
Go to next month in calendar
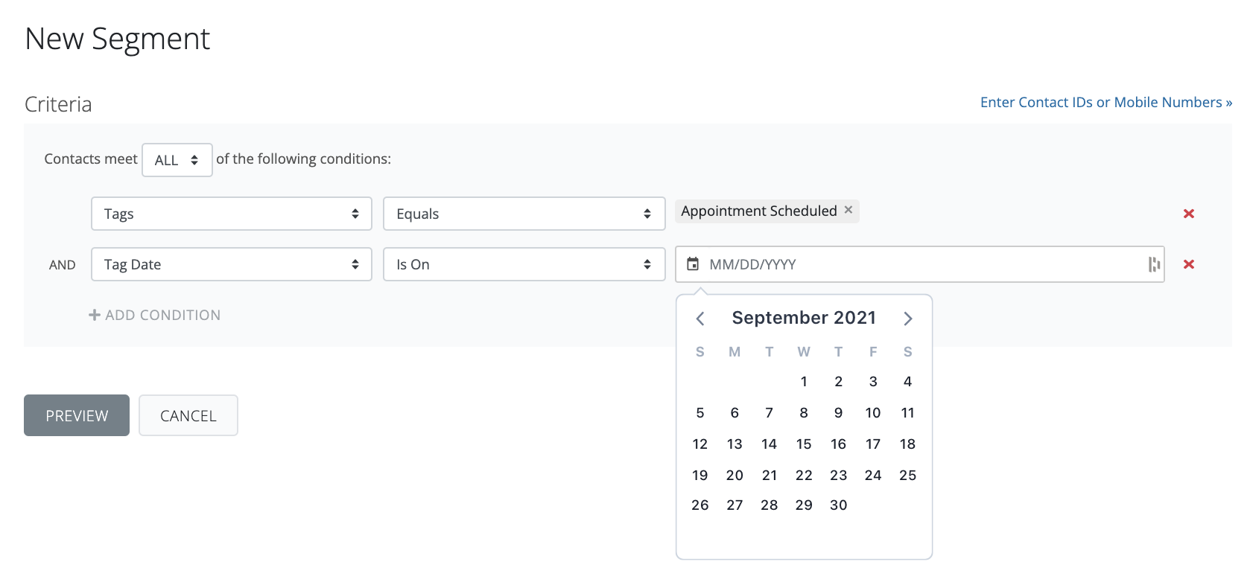click(907, 319)
